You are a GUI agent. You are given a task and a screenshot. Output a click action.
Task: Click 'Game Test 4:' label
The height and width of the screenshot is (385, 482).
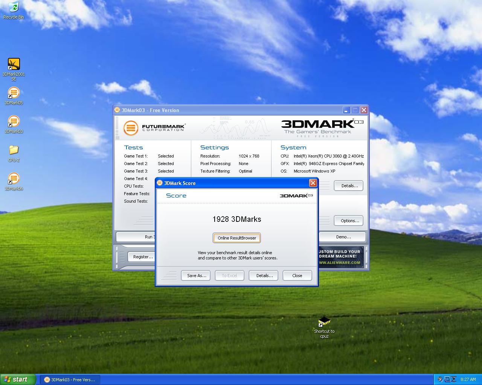(x=136, y=179)
